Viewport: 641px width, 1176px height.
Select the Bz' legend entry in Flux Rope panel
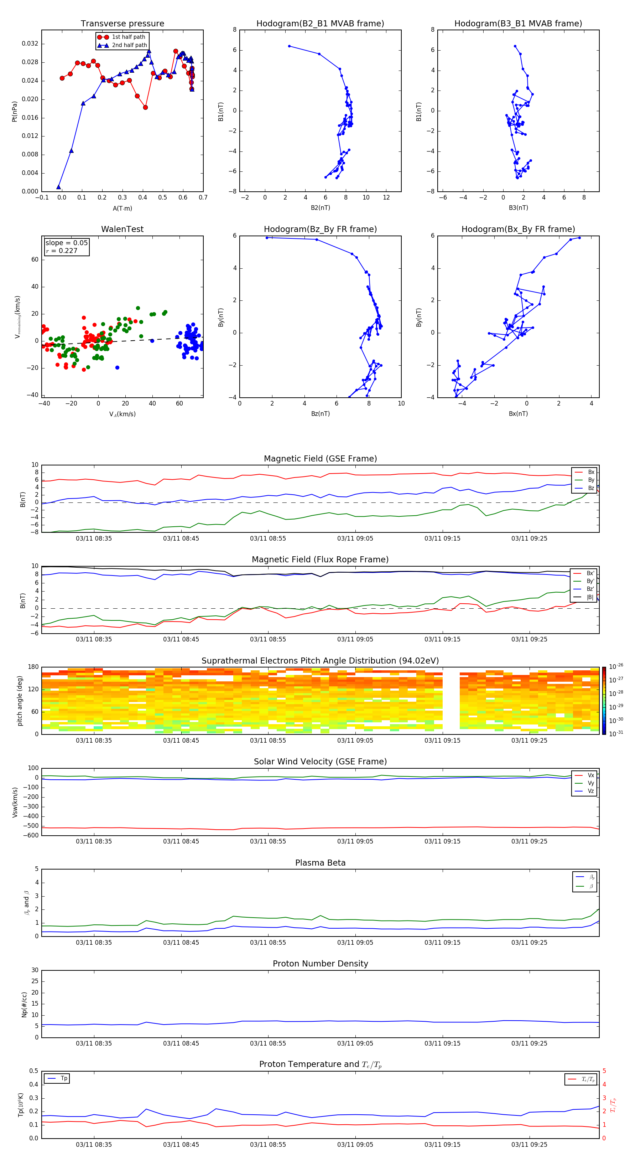point(584,589)
